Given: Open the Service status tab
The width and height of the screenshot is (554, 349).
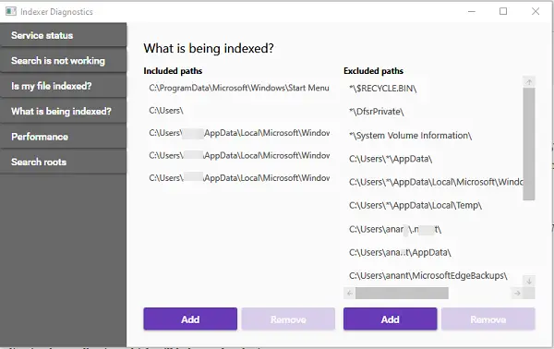Looking at the screenshot, I should (x=63, y=35).
